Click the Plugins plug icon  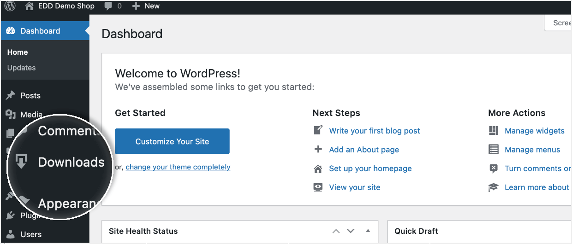[x=11, y=215]
